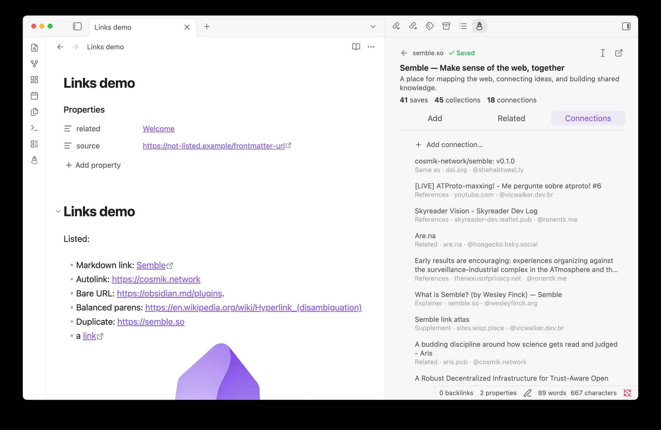This screenshot has height=430, width=661.
Task: Click Add property under Properties
Action: [93, 165]
